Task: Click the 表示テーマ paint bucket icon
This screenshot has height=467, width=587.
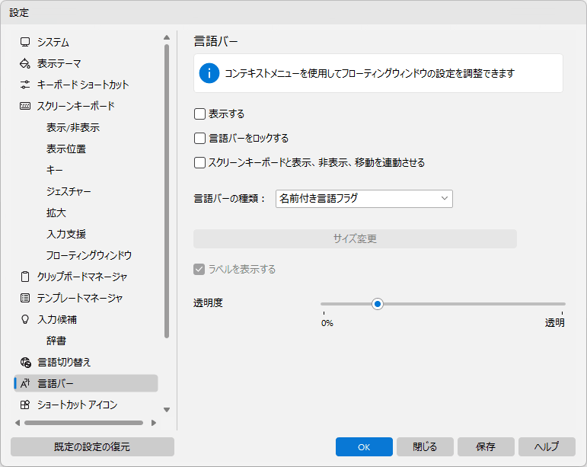Action: 25,63
